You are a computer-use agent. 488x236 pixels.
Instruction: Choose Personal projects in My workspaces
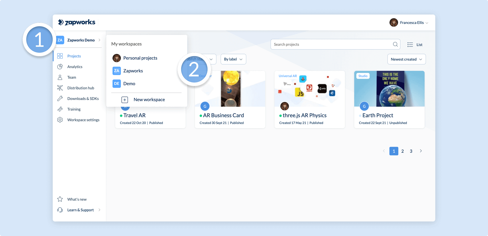click(x=135, y=58)
